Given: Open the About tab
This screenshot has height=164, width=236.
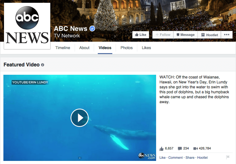Looking at the screenshot, I should click(84, 48).
